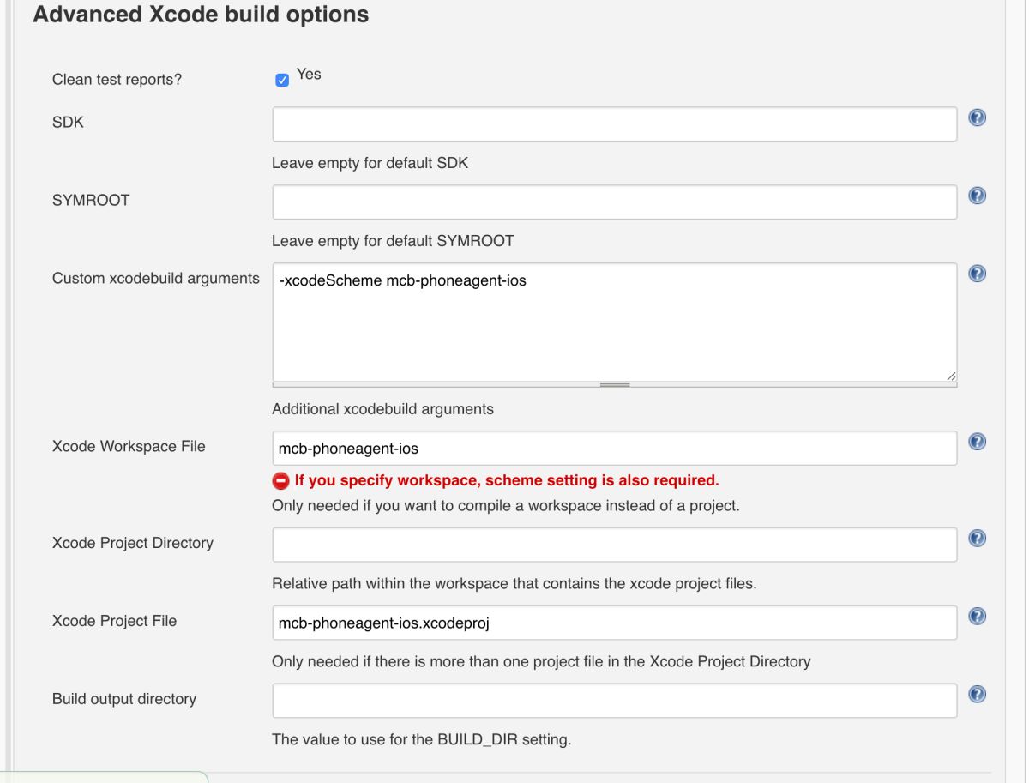Viewport: 1029px width, 783px height.
Task: Focus the Build output directory field
Action: [x=614, y=701]
